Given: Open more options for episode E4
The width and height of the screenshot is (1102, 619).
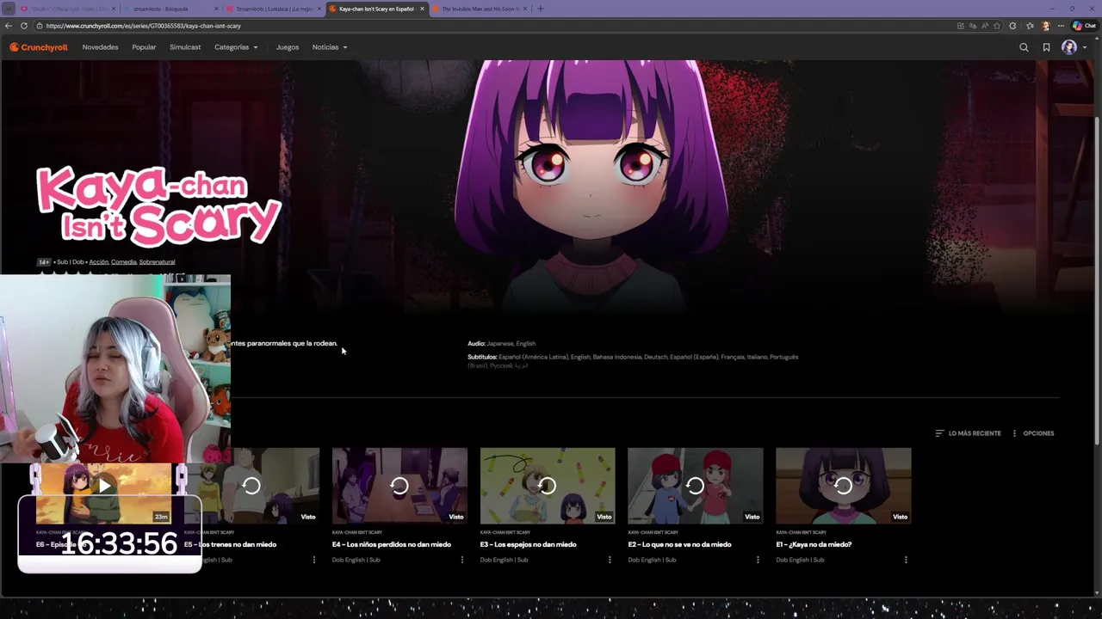Looking at the screenshot, I should 461,560.
